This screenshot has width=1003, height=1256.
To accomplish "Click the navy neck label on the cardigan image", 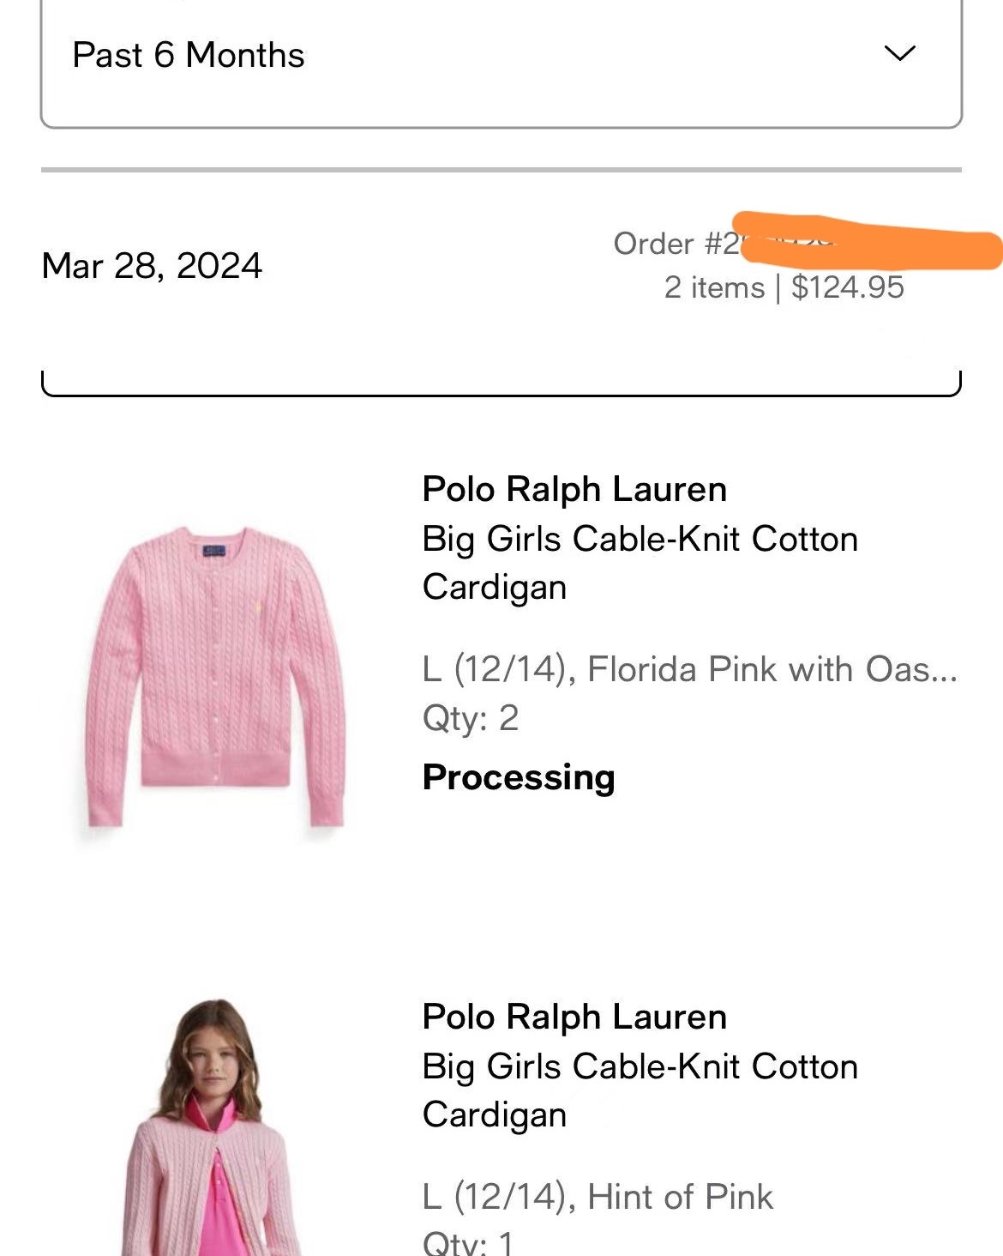I will point(213,550).
